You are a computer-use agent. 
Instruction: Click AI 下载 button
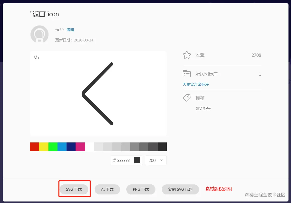107,189
